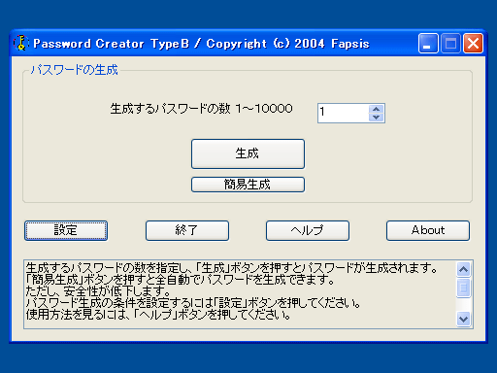Viewport: 497px width, 373px height.
Task: Open the ヘルプ help button
Action: click(x=308, y=230)
